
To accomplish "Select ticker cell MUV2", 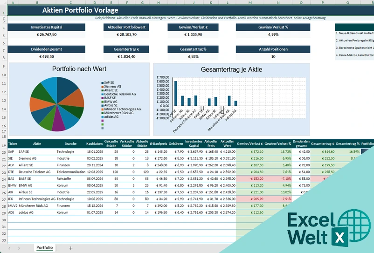I will point(13,205).
